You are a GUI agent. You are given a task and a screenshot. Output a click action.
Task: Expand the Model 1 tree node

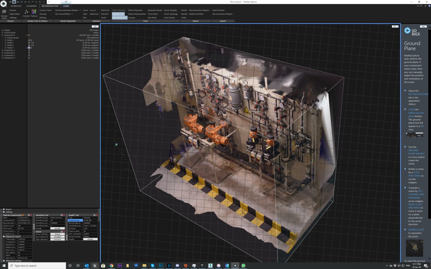point(5,40)
